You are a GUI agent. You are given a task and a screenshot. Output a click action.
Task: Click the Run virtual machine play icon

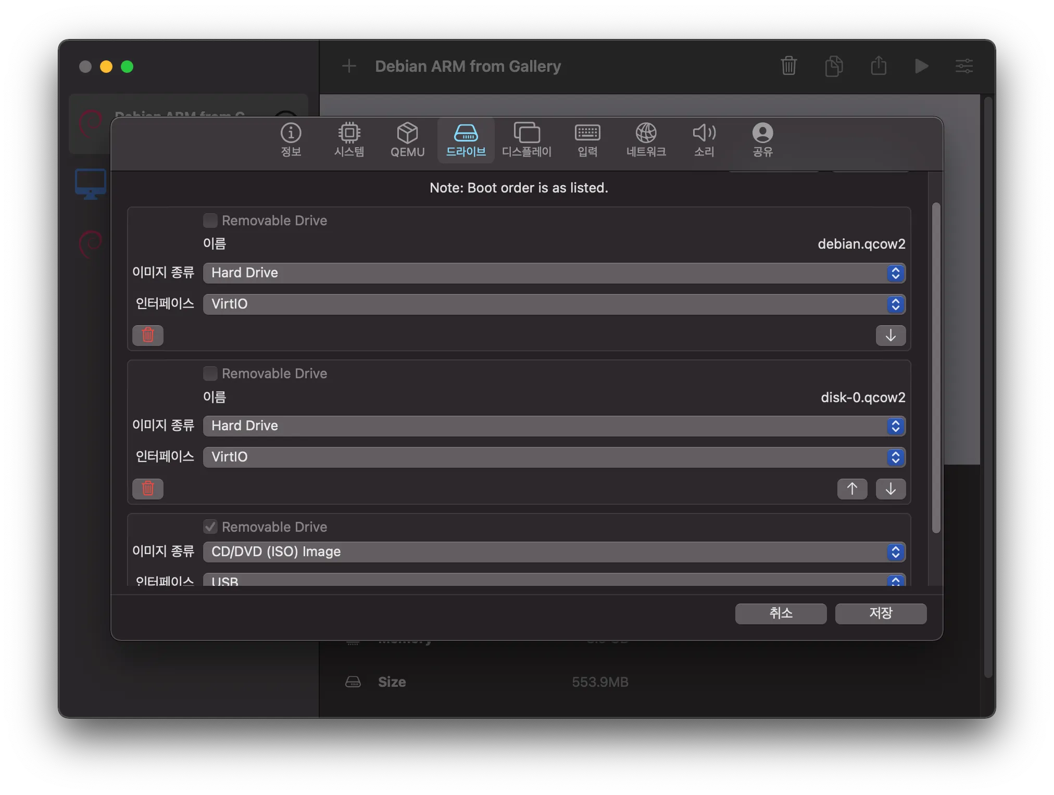click(921, 66)
